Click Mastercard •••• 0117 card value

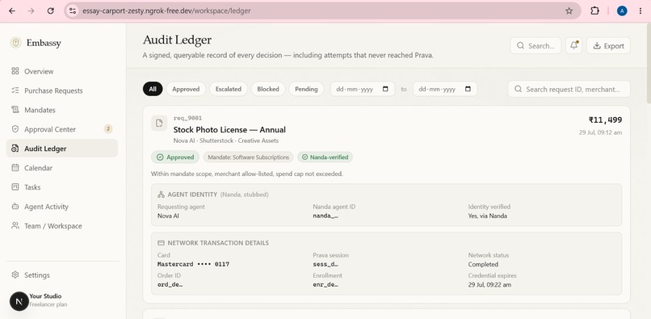coord(194,264)
